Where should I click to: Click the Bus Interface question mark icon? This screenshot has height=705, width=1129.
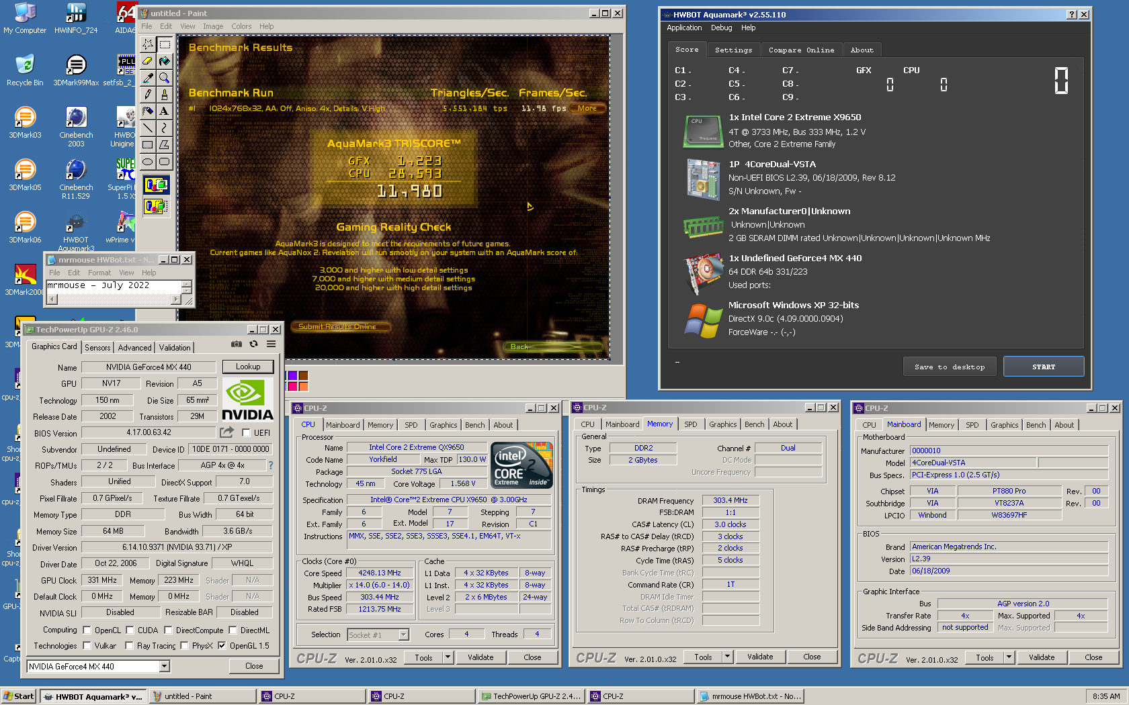tap(271, 465)
